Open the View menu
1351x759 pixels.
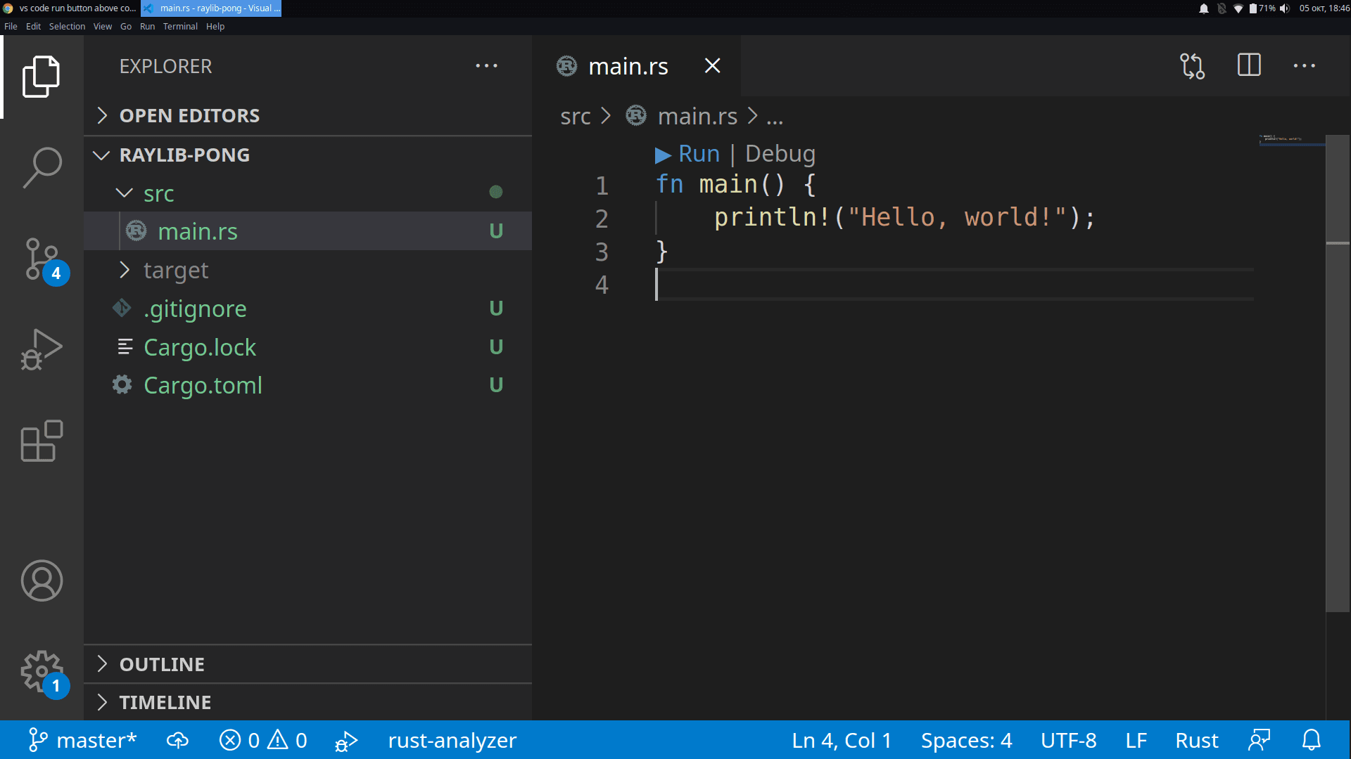[x=103, y=26]
